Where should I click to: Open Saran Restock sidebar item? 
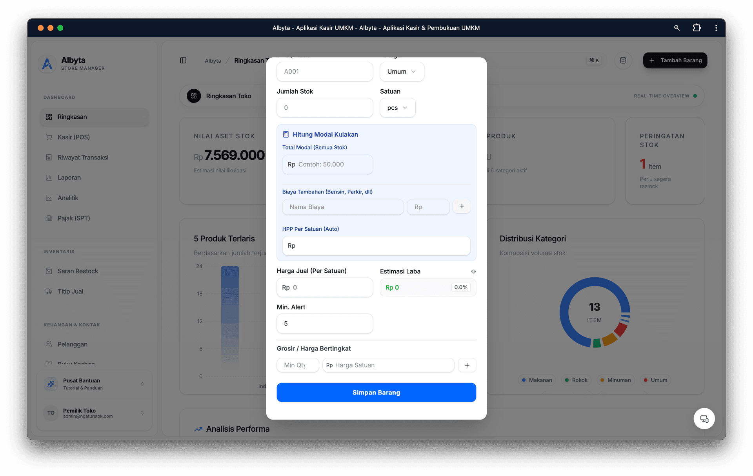coord(78,271)
